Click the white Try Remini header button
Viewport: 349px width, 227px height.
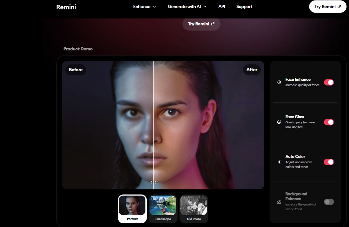(x=327, y=7)
